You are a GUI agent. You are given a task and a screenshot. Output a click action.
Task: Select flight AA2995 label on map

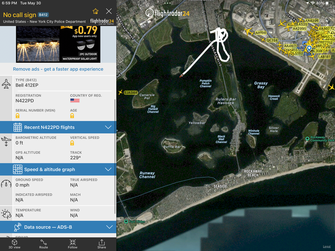click(299, 29)
